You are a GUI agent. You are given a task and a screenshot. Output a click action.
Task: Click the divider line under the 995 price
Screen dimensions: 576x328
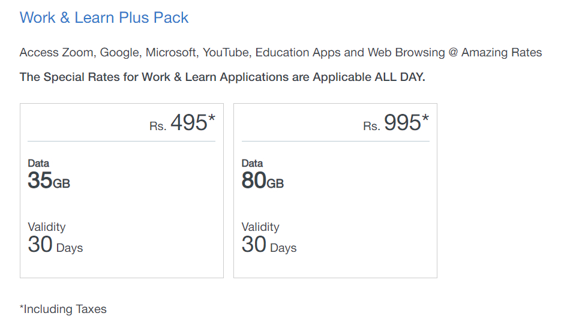335,142
